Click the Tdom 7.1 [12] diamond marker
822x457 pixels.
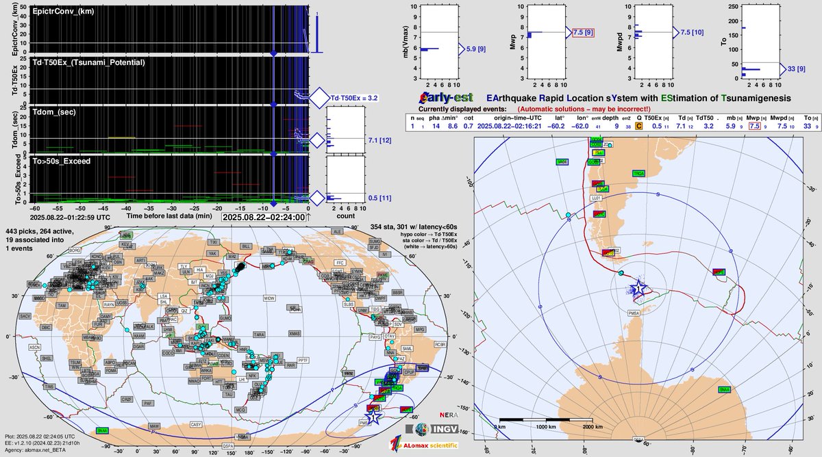point(316,140)
